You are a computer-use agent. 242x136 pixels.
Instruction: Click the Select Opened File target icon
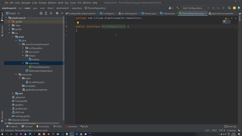(41, 14)
